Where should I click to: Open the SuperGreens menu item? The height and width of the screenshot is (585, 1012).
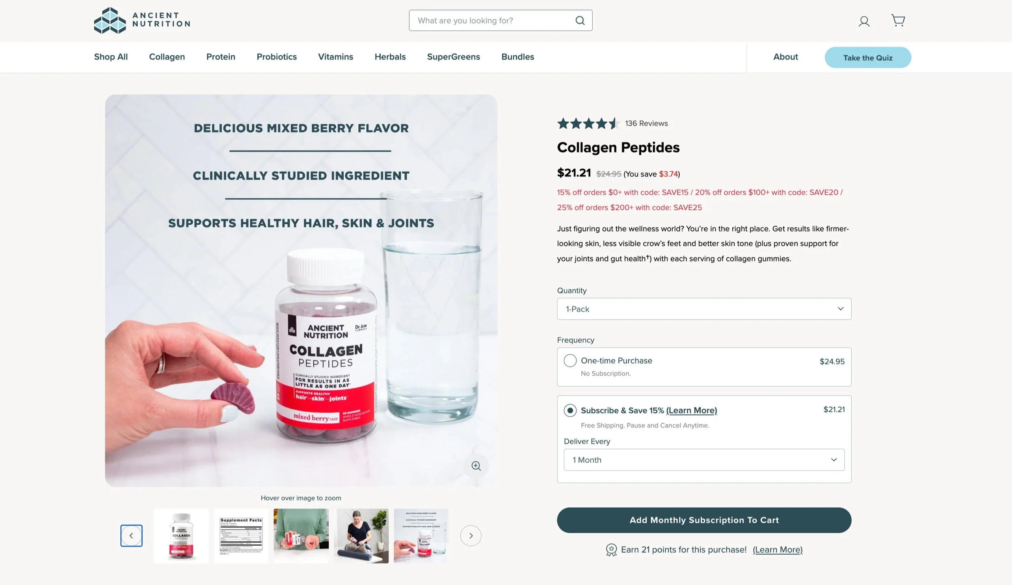[453, 57]
